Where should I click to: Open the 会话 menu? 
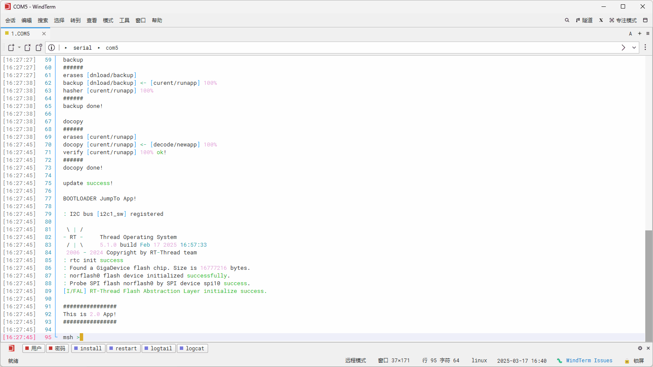(x=10, y=20)
